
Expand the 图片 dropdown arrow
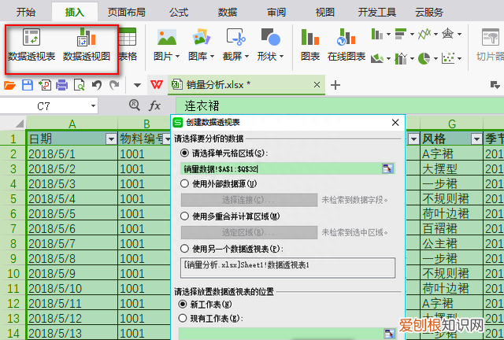click(177, 57)
